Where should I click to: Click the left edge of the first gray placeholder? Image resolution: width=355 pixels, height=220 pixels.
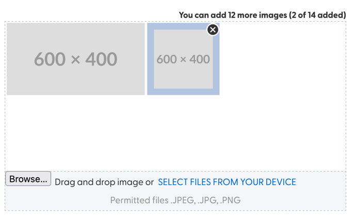point(9,59)
